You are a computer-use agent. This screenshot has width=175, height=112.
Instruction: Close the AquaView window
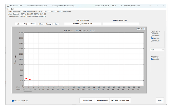pos(163,6)
